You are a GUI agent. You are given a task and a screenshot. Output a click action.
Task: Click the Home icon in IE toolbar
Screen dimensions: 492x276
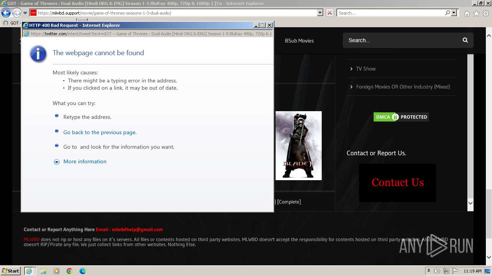[x=467, y=13]
